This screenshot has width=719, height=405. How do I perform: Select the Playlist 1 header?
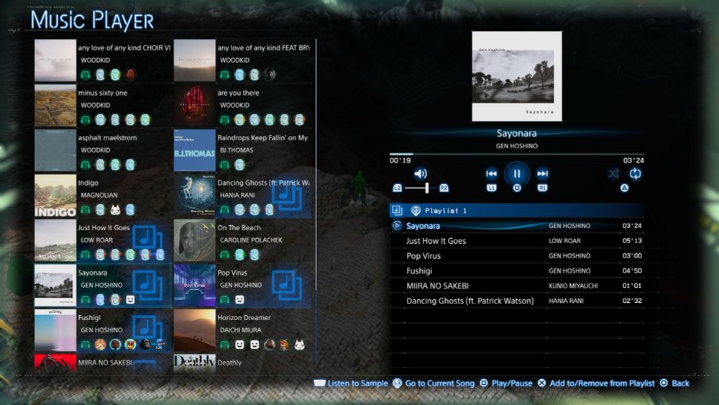pyautogui.click(x=517, y=211)
